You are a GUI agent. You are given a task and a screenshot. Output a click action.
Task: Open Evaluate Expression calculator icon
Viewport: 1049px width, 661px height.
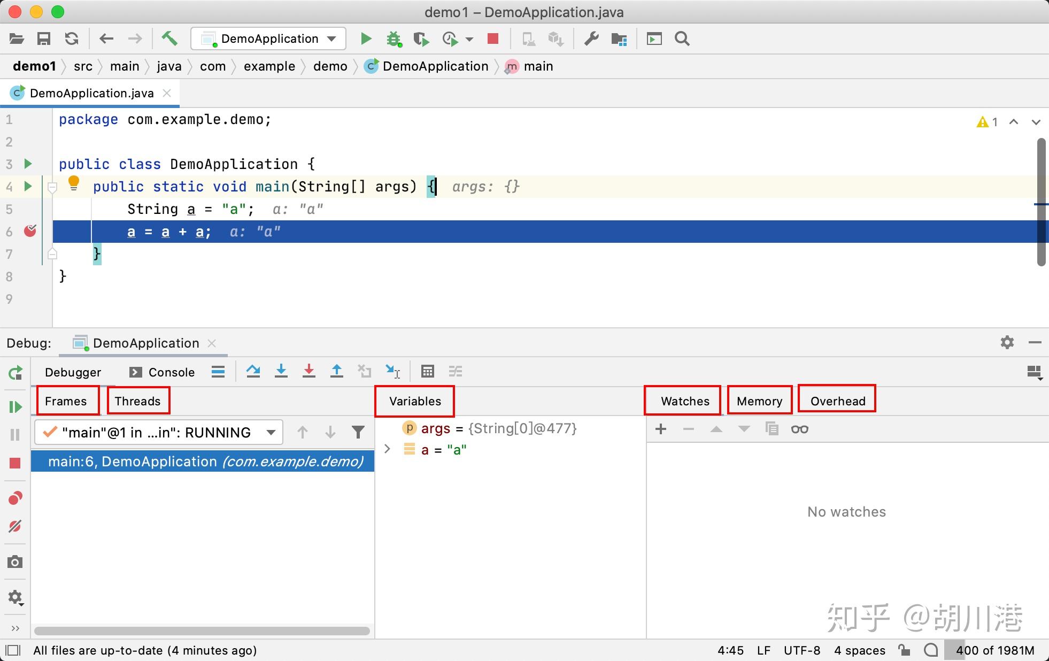pyautogui.click(x=427, y=371)
